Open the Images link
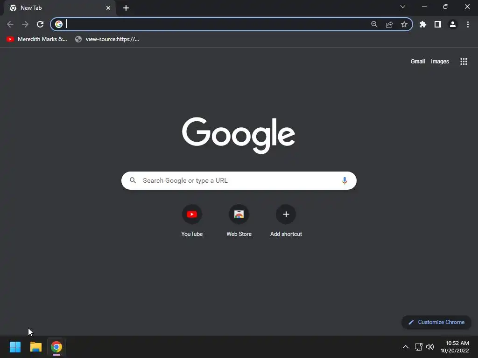Screen dimensions: 478x358 (x=440, y=62)
